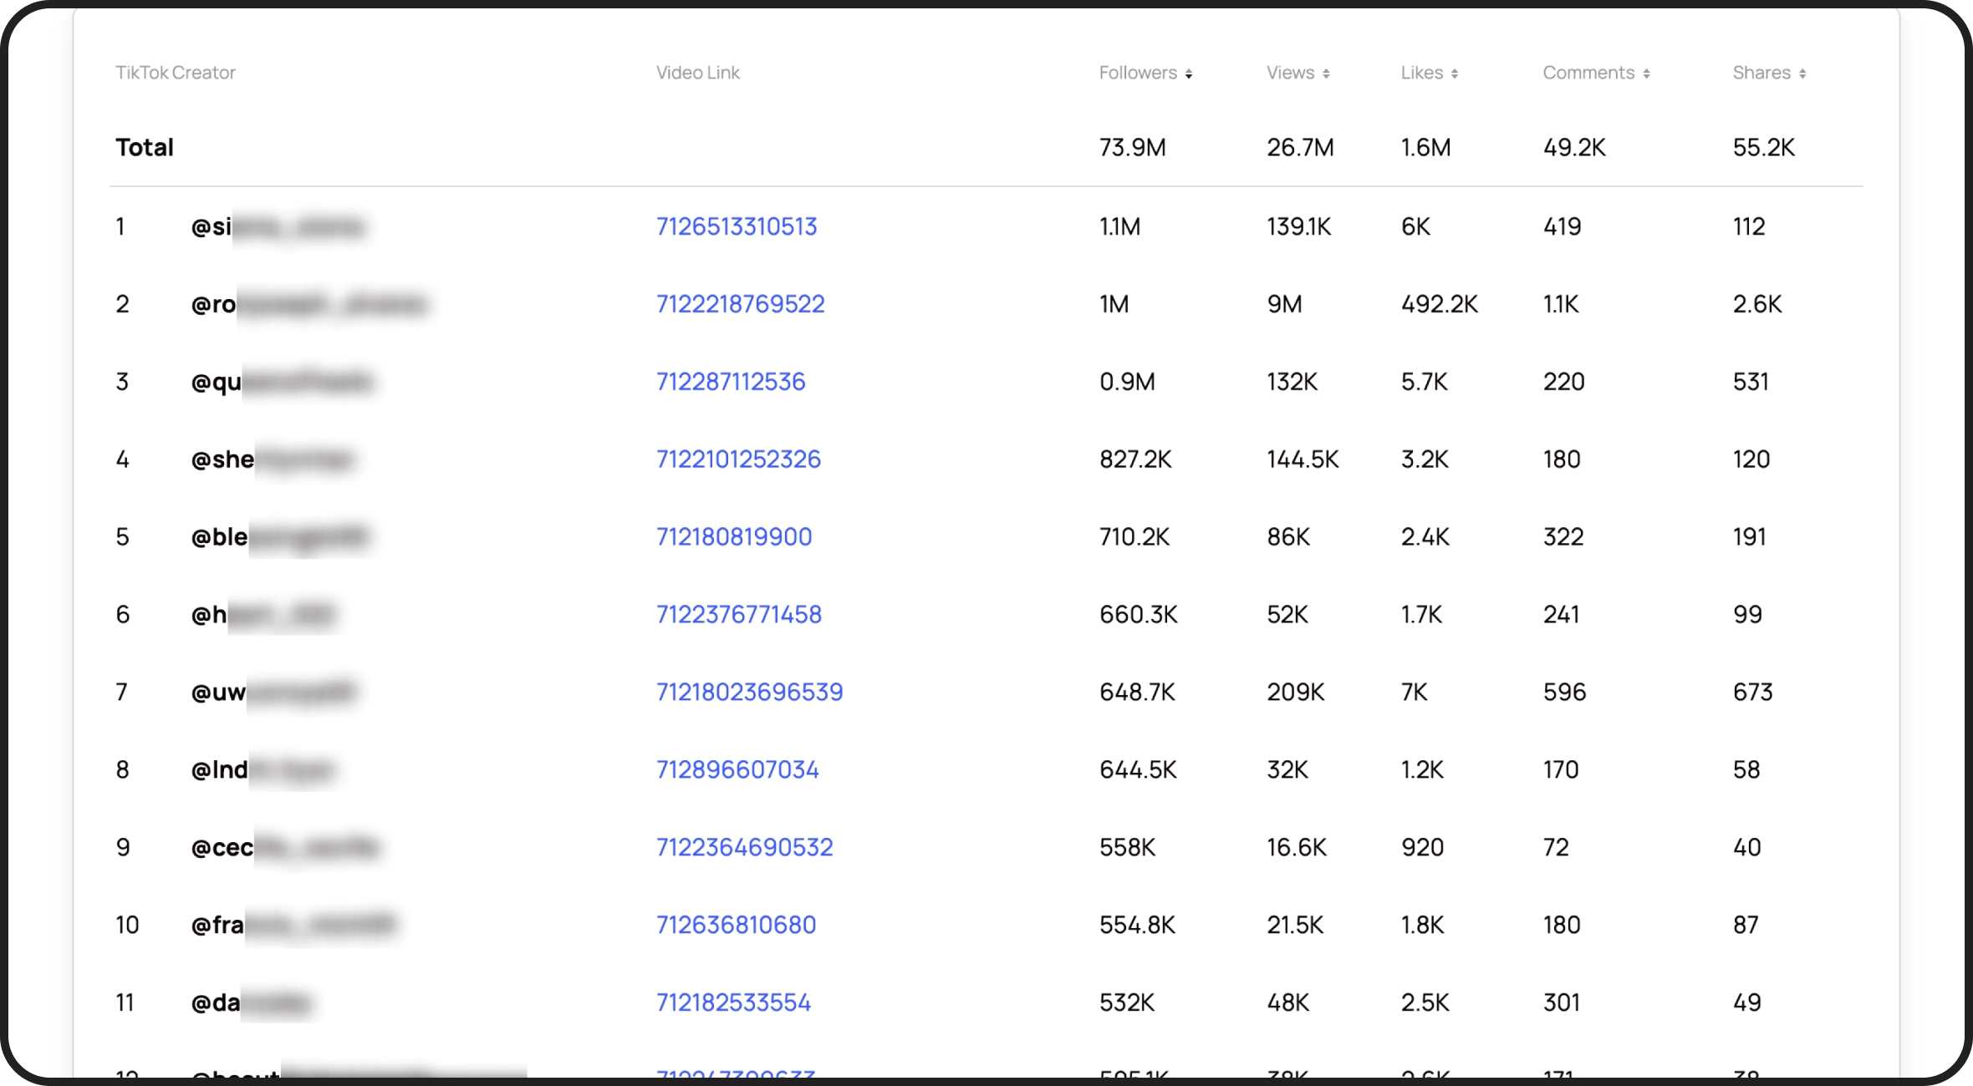This screenshot has height=1086, width=1973.
Task: Click views value 16.6K
Action: pyautogui.click(x=1297, y=847)
